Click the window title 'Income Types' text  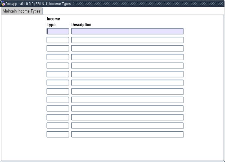60,4
